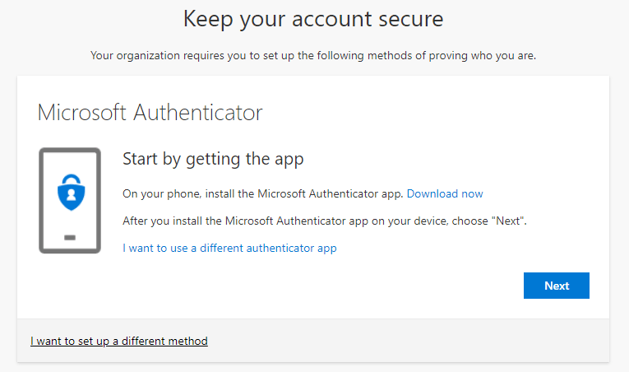Click the Microsoft Authenticator title
Screen dimensions: 629x372
point(150,112)
